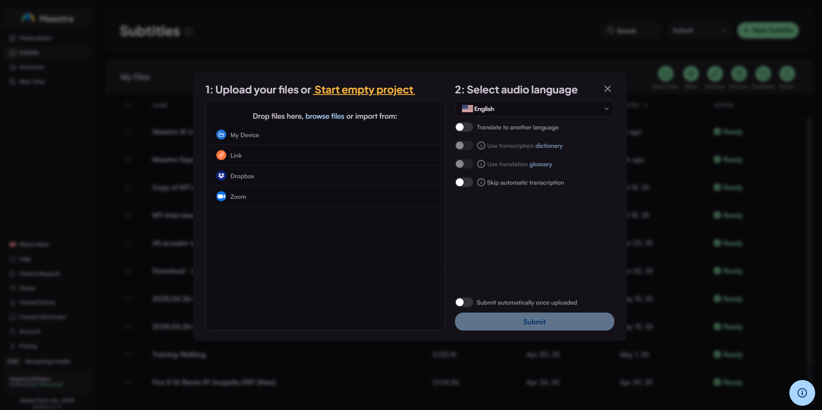
Task: Open the help info bubble in the corner
Action: click(x=802, y=393)
